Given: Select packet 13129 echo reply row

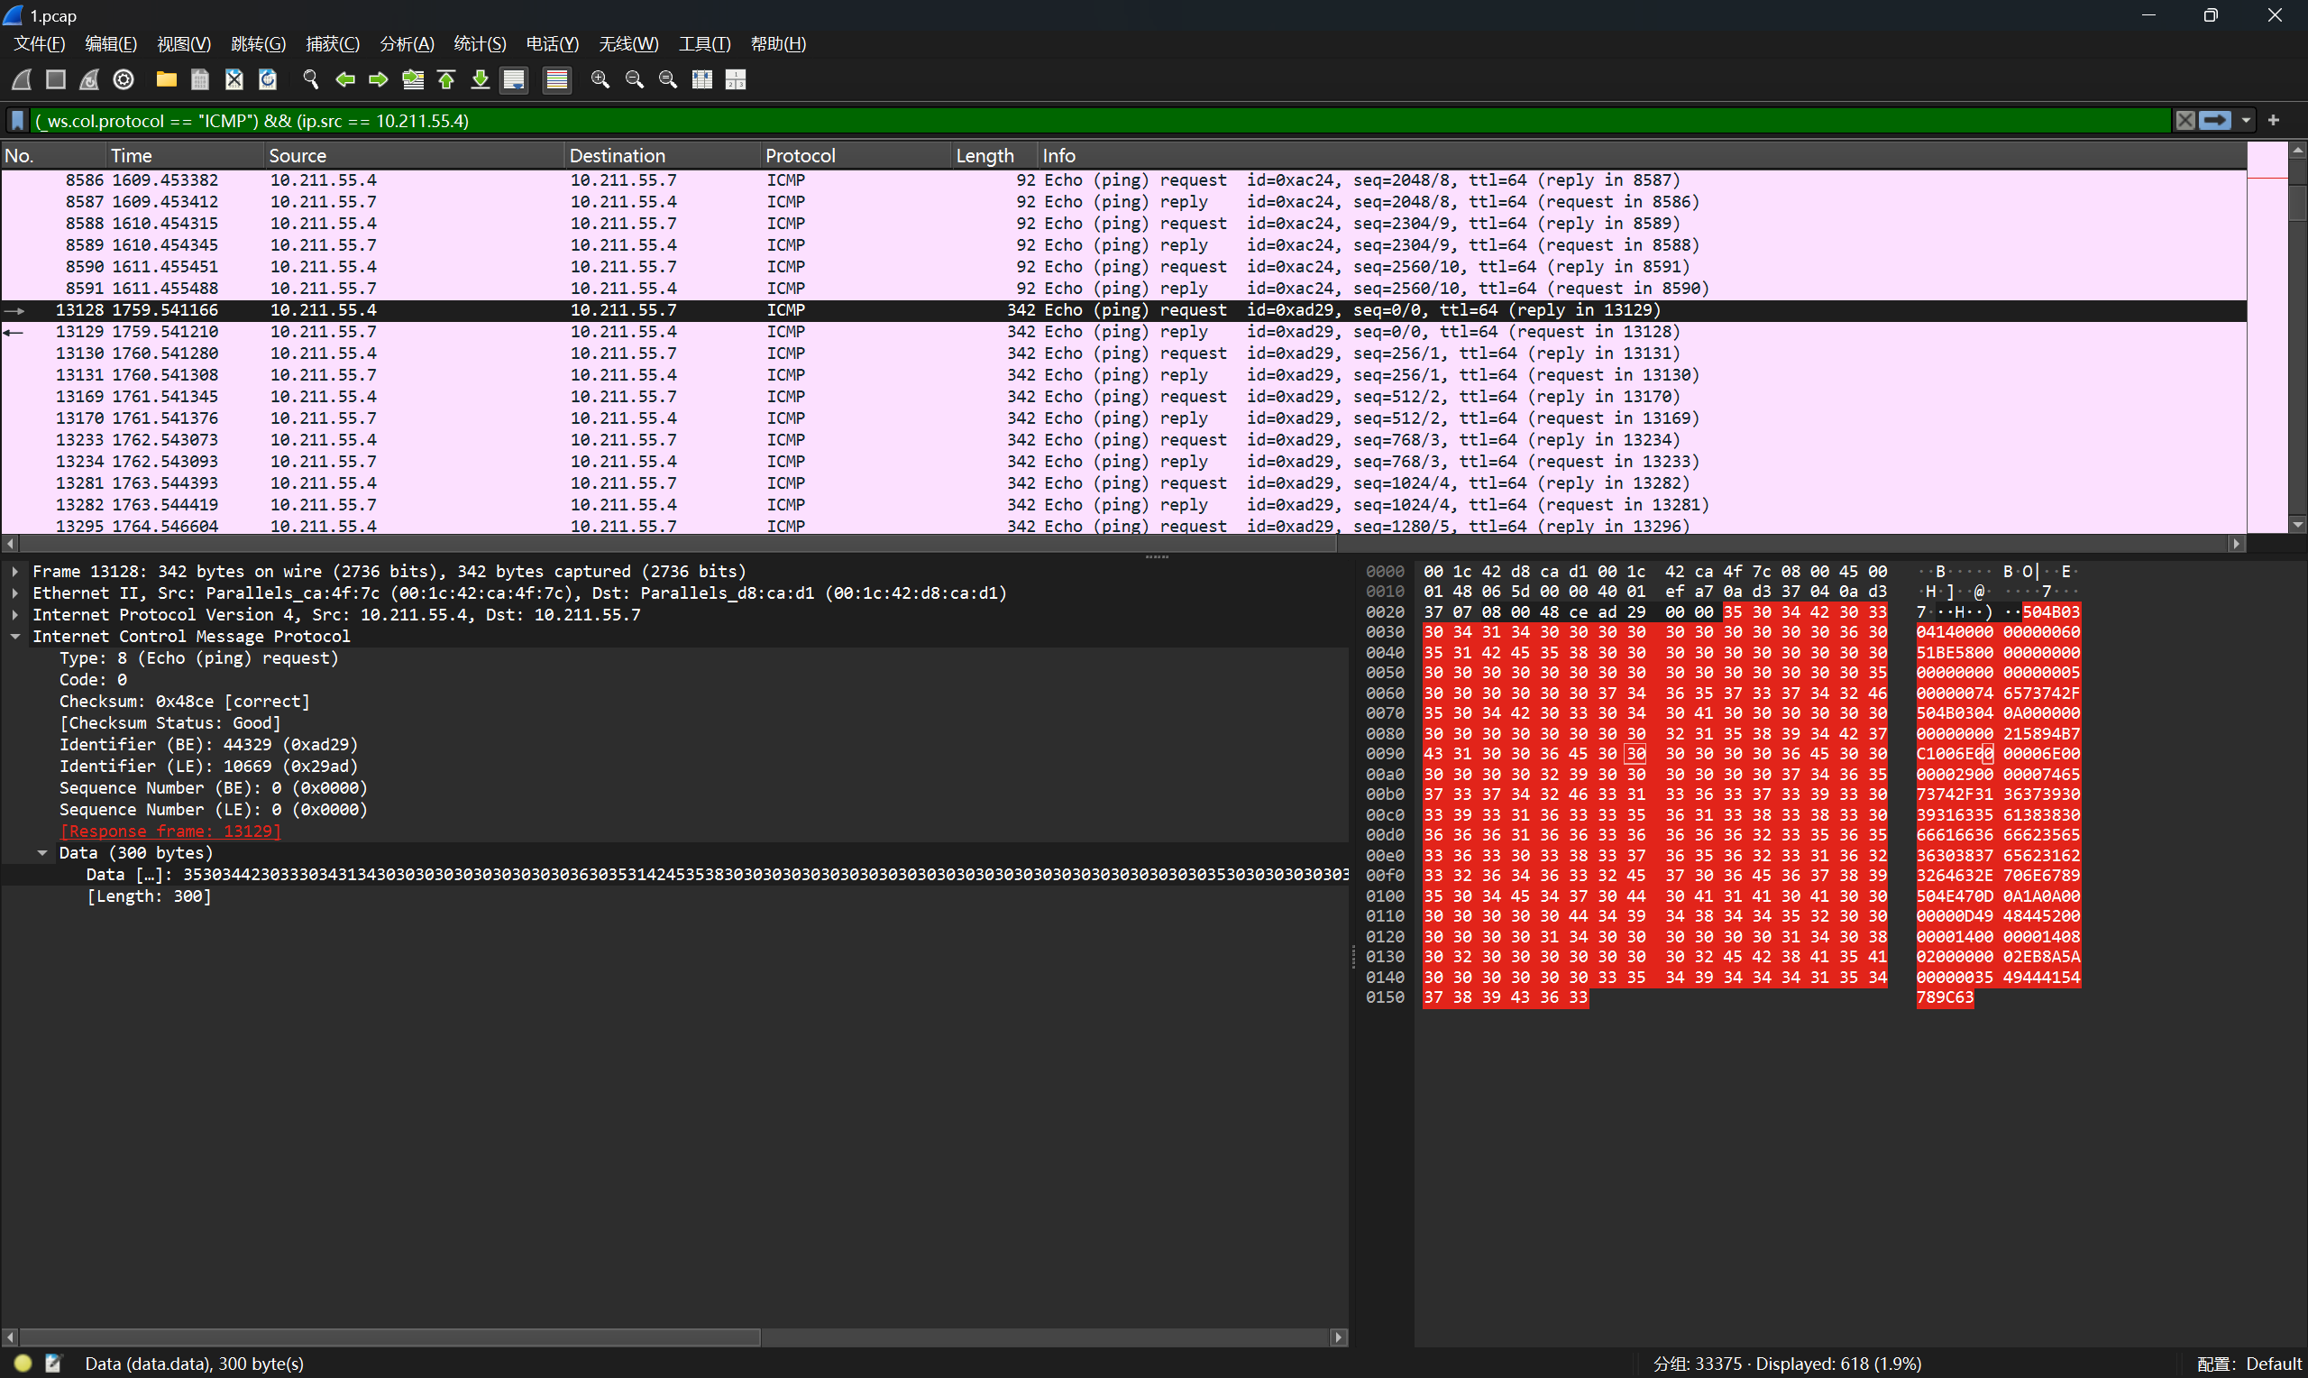Looking at the screenshot, I should [x=1123, y=333].
